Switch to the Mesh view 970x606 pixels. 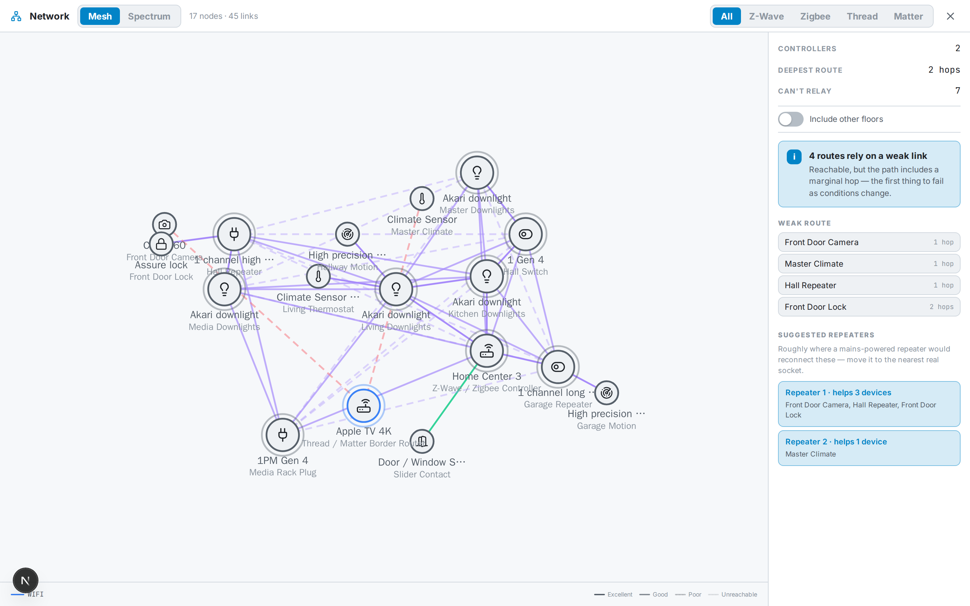(x=100, y=16)
